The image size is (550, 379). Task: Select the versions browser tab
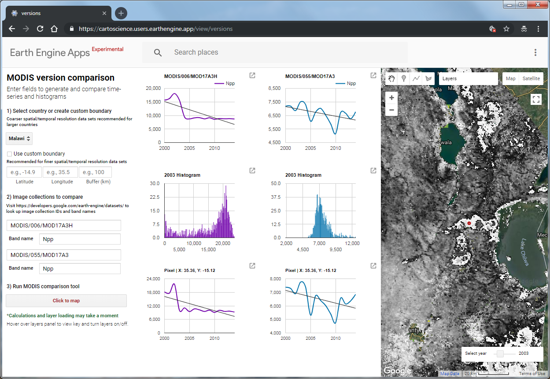57,13
